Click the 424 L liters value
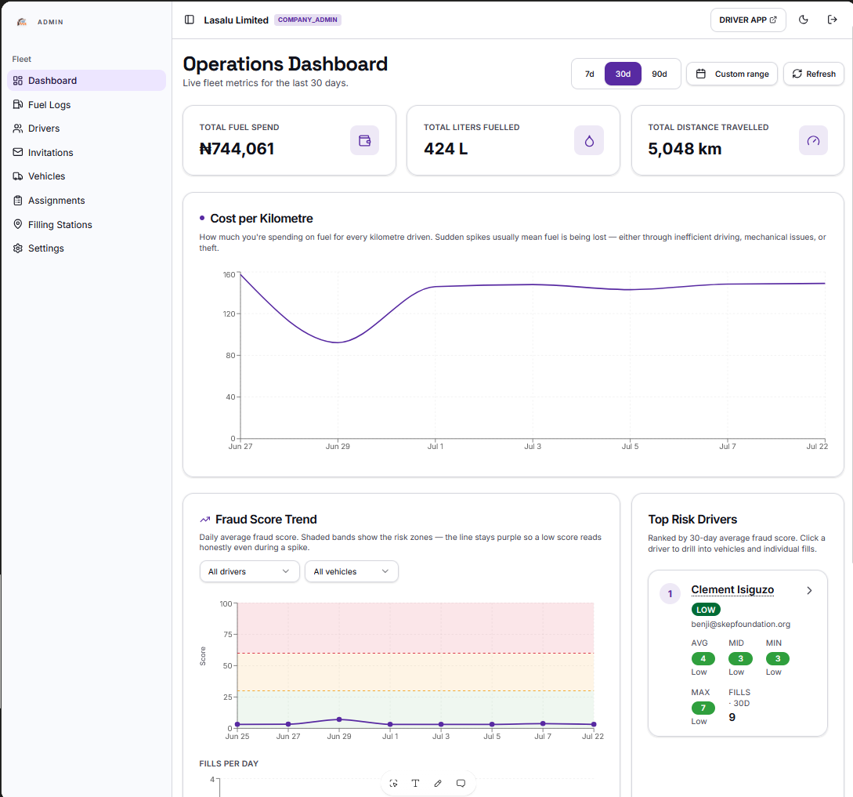 coord(446,149)
